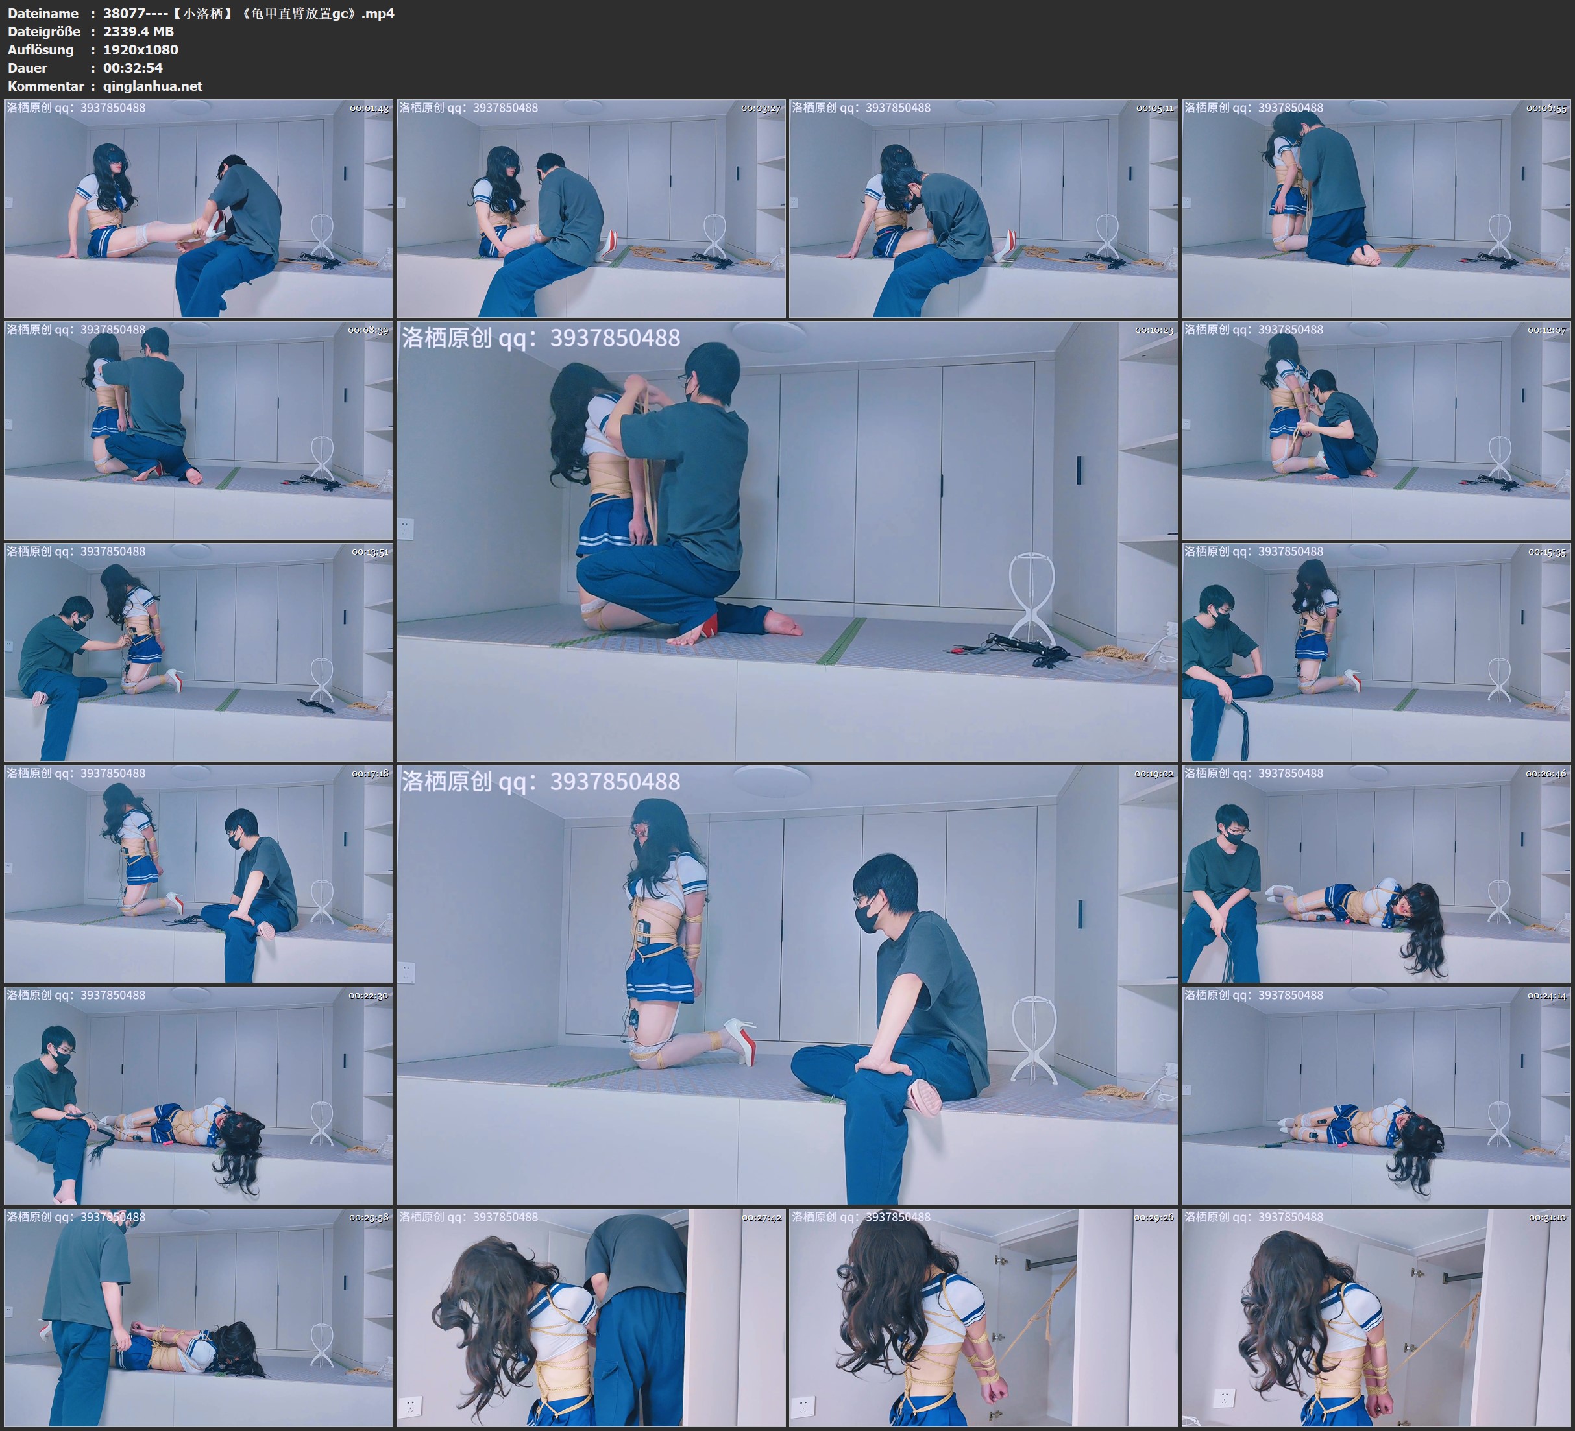
Task: Select the large 00:10:23 preview frame
Action: 787,540
